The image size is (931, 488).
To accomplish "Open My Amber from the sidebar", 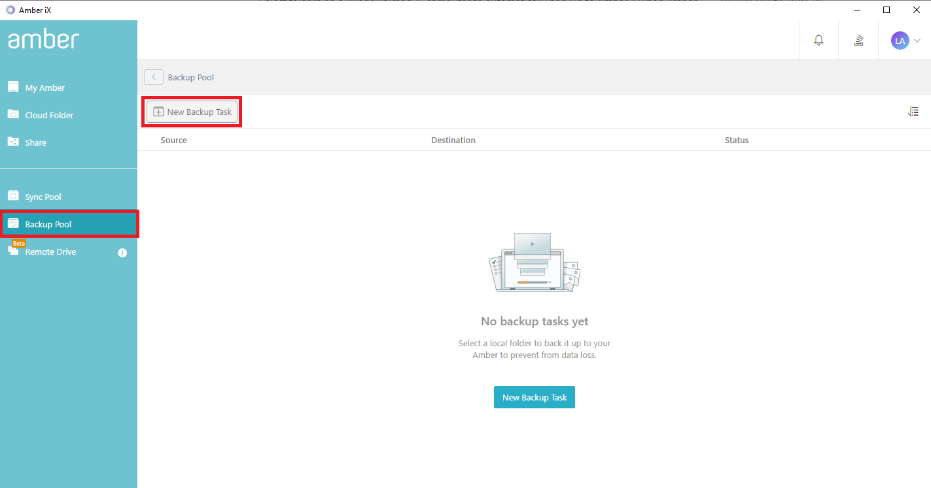I will pyautogui.click(x=44, y=87).
